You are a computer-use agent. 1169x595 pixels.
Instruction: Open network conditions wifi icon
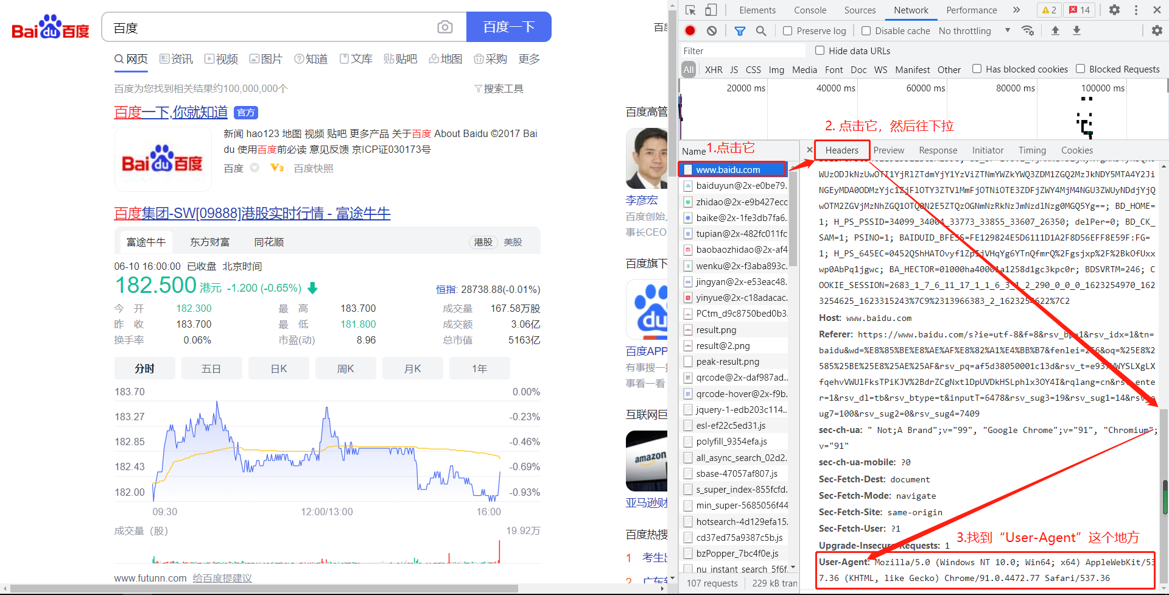click(x=1028, y=30)
